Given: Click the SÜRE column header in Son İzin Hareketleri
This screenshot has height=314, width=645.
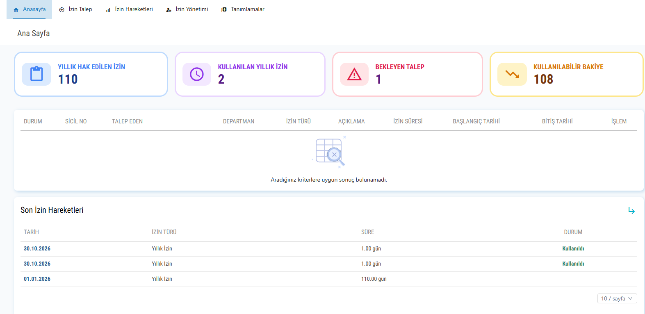Looking at the screenshot, I should [367, 232].
